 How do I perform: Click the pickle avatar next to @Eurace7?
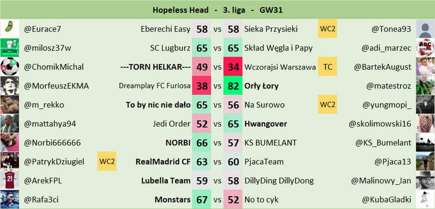tap(10, 29)
